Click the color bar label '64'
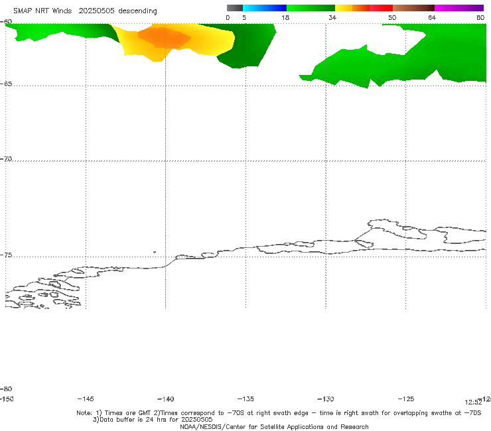491x431 pixels. pos(432,18)
